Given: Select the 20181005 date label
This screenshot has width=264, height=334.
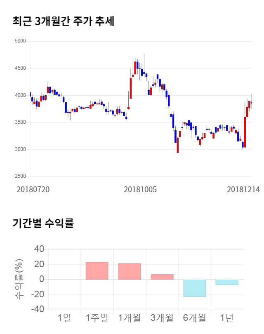Looking at the screenshot, I should 140,189.
